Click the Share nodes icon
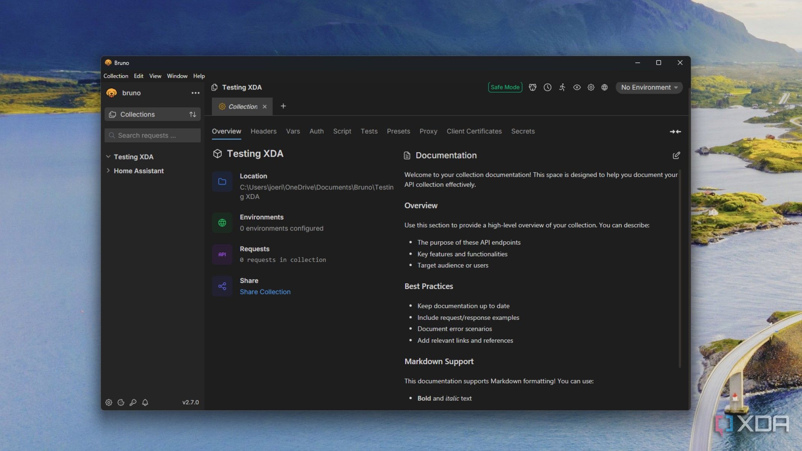The width and height of the screenshot is (802, 451). (x=222, y=286)
